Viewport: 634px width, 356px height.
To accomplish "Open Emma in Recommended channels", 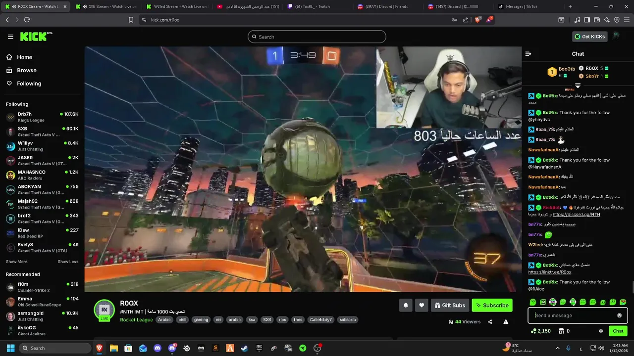I will tap(42, 301).
